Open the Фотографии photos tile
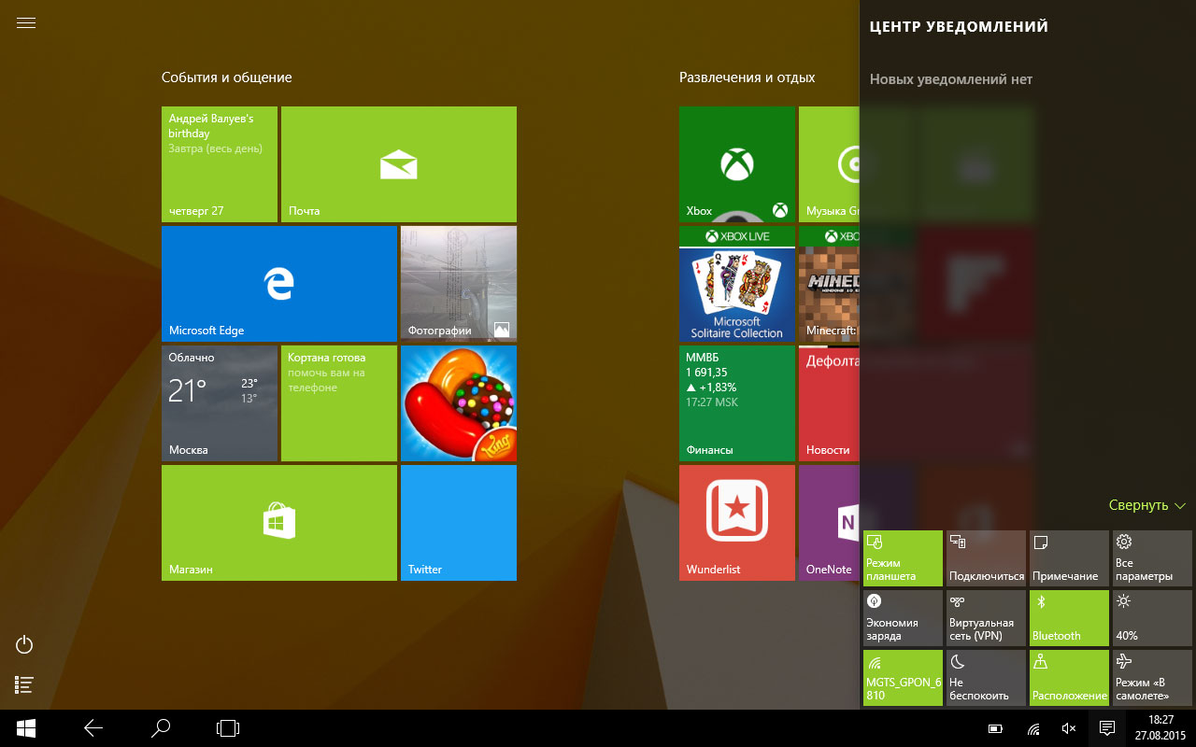1196x747 pixels. tap(459, 284)
